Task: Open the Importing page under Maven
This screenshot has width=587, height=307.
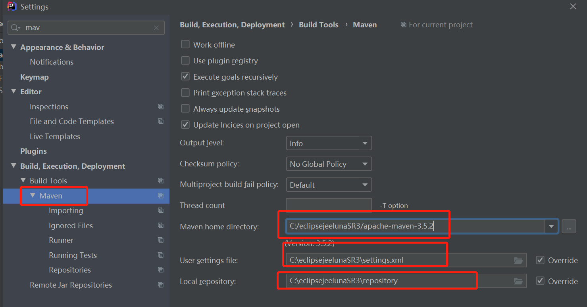Action: 66,210
